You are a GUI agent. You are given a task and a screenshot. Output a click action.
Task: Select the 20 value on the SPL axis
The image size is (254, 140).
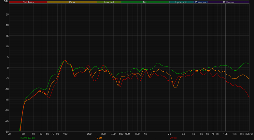(x=7, y=25)
